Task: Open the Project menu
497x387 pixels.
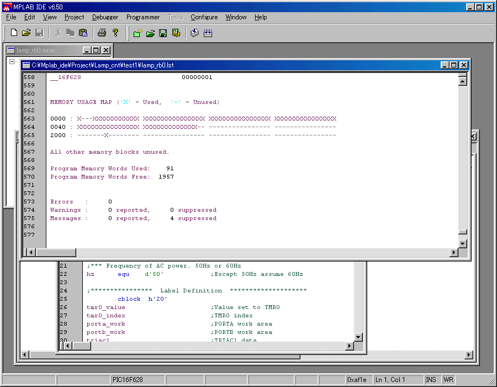Action: 74,17
